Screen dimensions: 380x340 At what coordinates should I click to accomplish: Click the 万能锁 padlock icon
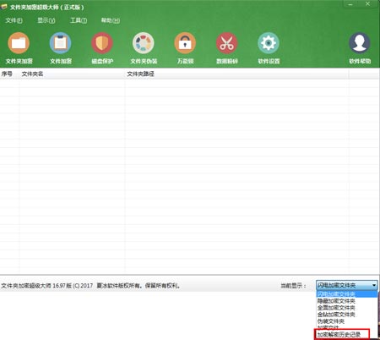(185, 43)
